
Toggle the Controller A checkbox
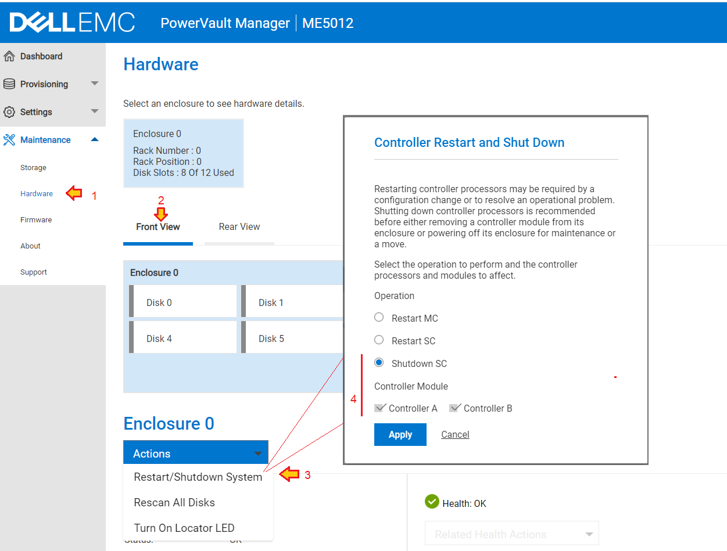pyautogui.click(x=379, y=407)
